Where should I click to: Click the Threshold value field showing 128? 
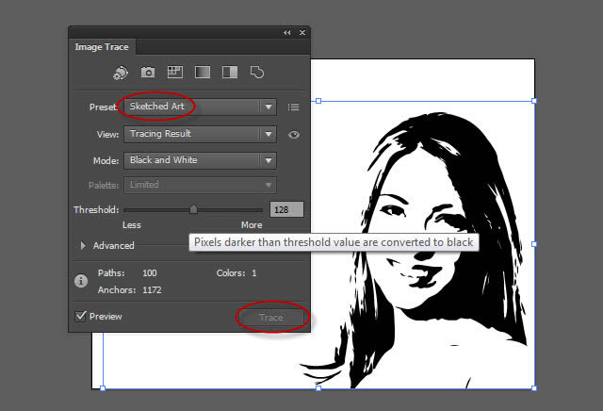pyautogui.click(x=286, y=209)
